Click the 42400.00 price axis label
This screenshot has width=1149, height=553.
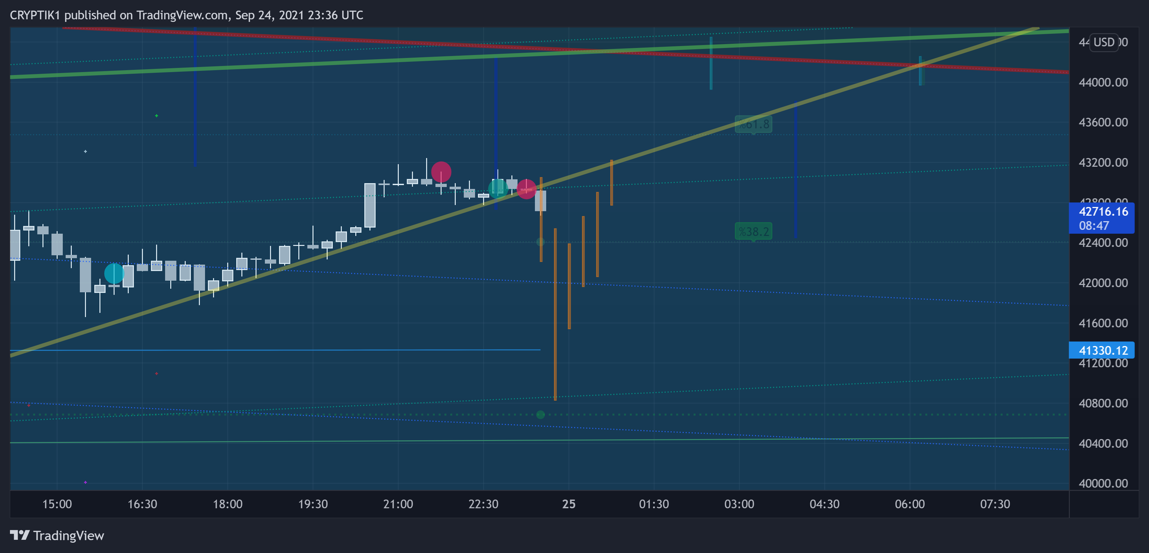coord(1103,243)
